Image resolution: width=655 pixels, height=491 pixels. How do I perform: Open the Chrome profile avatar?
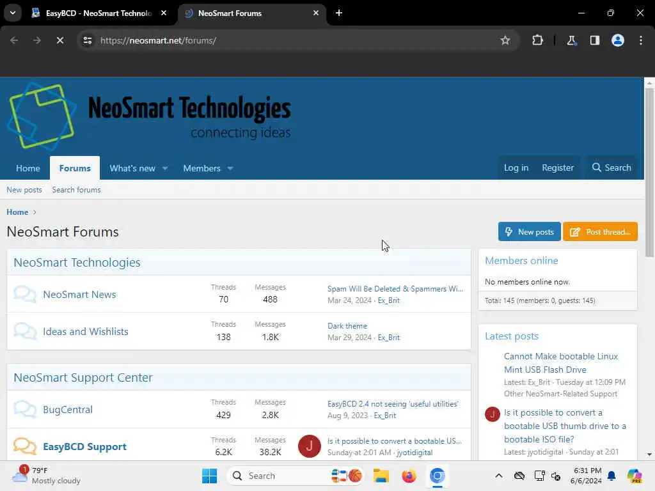pyautogui.click(x=617, y=40)
